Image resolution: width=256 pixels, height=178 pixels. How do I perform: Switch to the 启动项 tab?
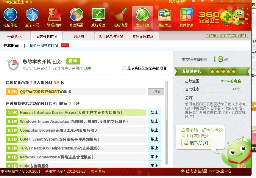79,36
